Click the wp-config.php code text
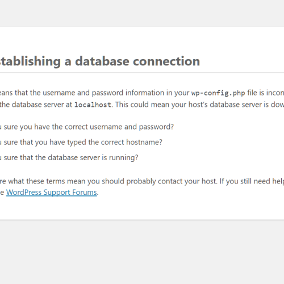This screenshot has width=284, height=284. 218,93
